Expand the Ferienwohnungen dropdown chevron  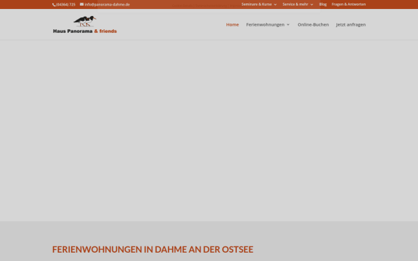[288, 24]
